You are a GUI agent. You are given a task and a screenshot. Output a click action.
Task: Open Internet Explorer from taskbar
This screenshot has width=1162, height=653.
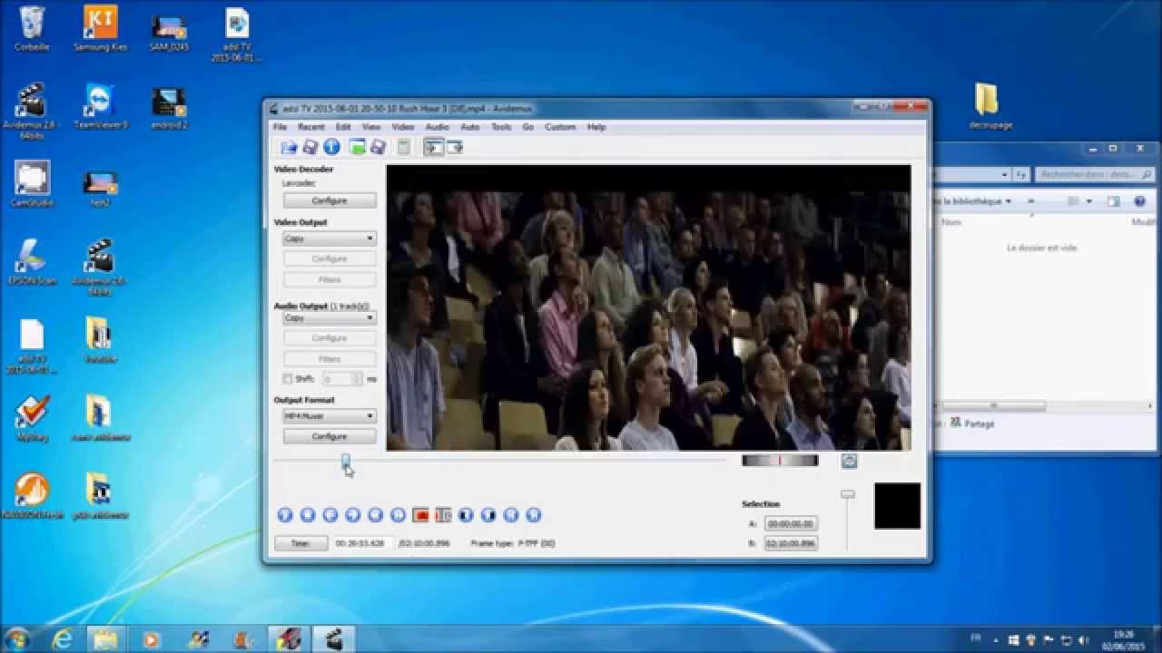(x=63, y=639)
